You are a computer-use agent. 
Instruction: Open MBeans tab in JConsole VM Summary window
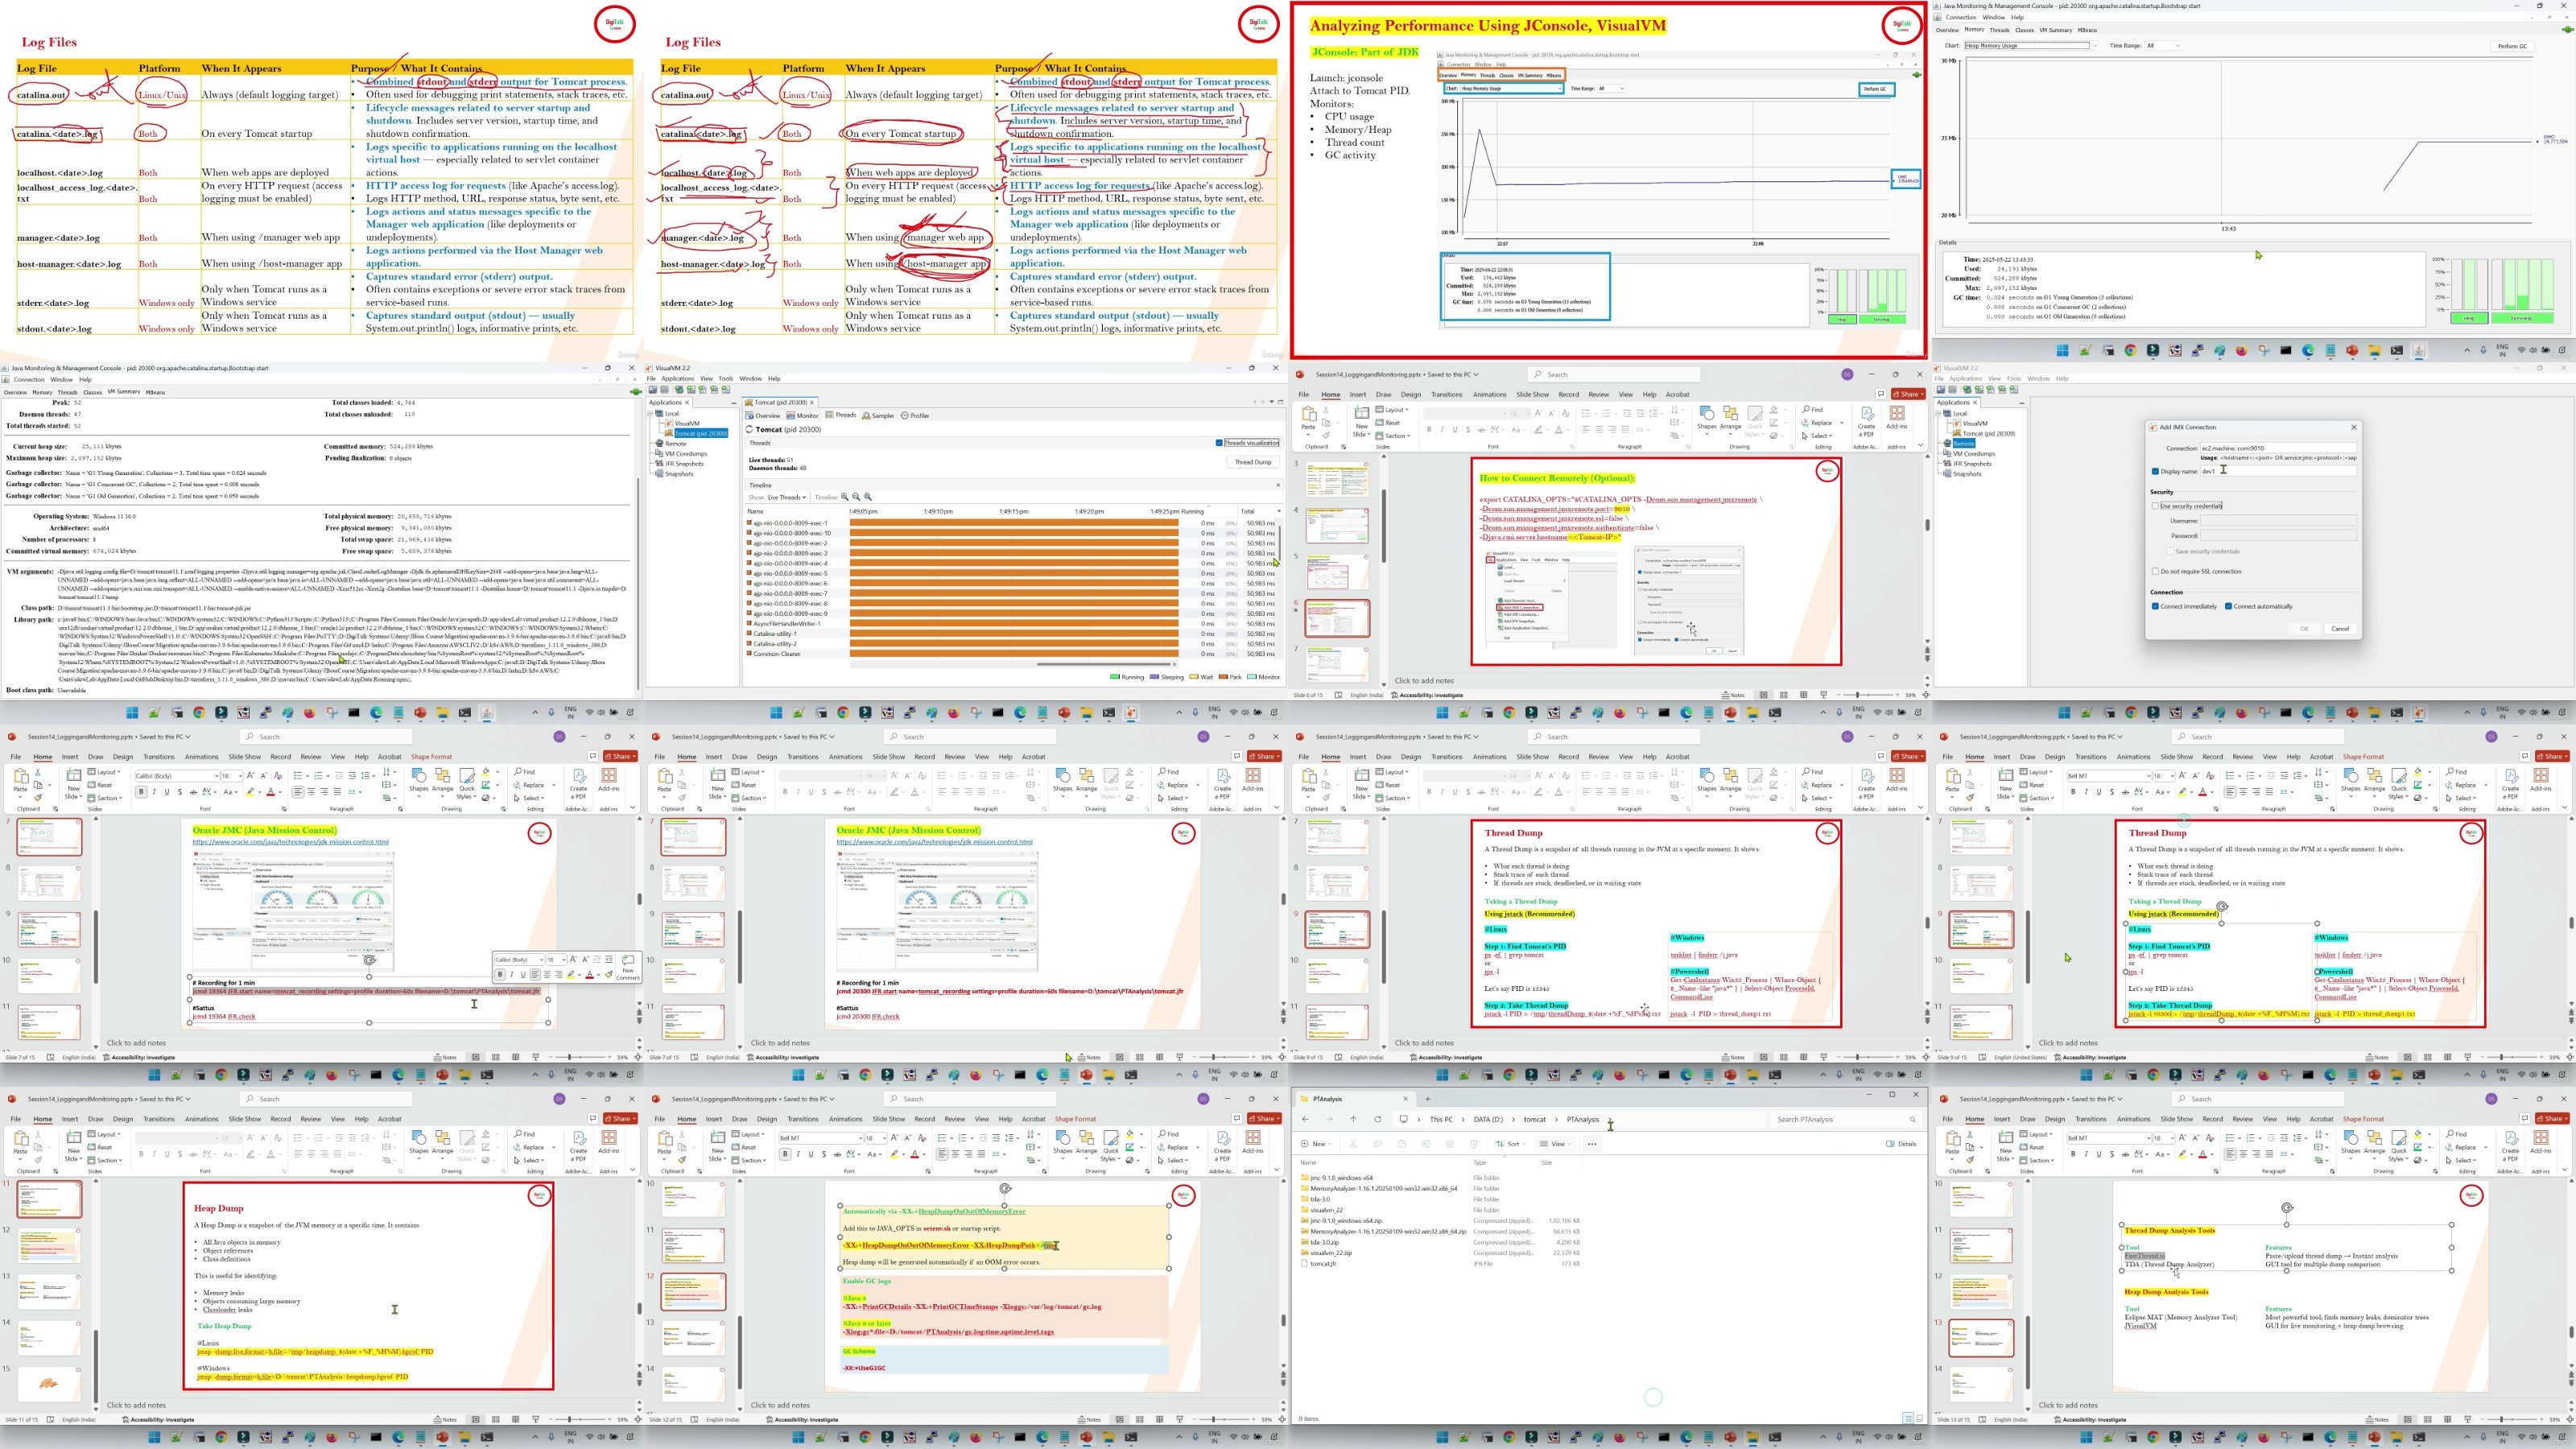(155, 392)
